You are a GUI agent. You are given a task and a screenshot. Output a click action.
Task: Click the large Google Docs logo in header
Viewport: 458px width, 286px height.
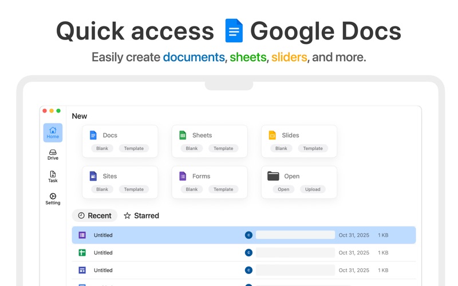234,31
